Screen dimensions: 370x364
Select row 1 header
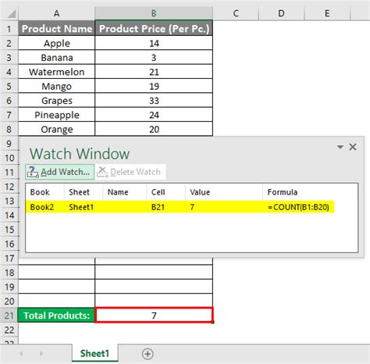[x=9, y=28]
